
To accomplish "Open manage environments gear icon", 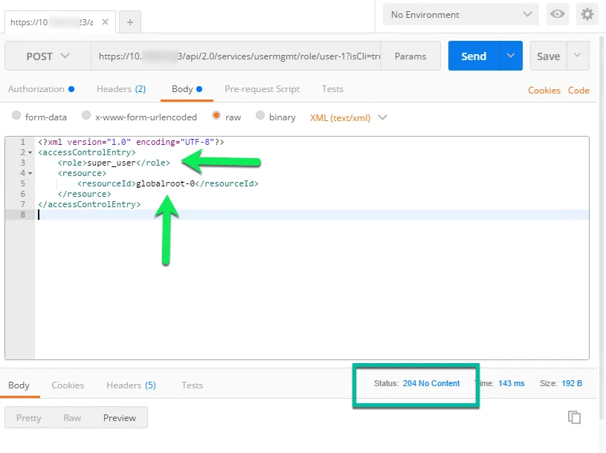I will [x=587, y=14].
